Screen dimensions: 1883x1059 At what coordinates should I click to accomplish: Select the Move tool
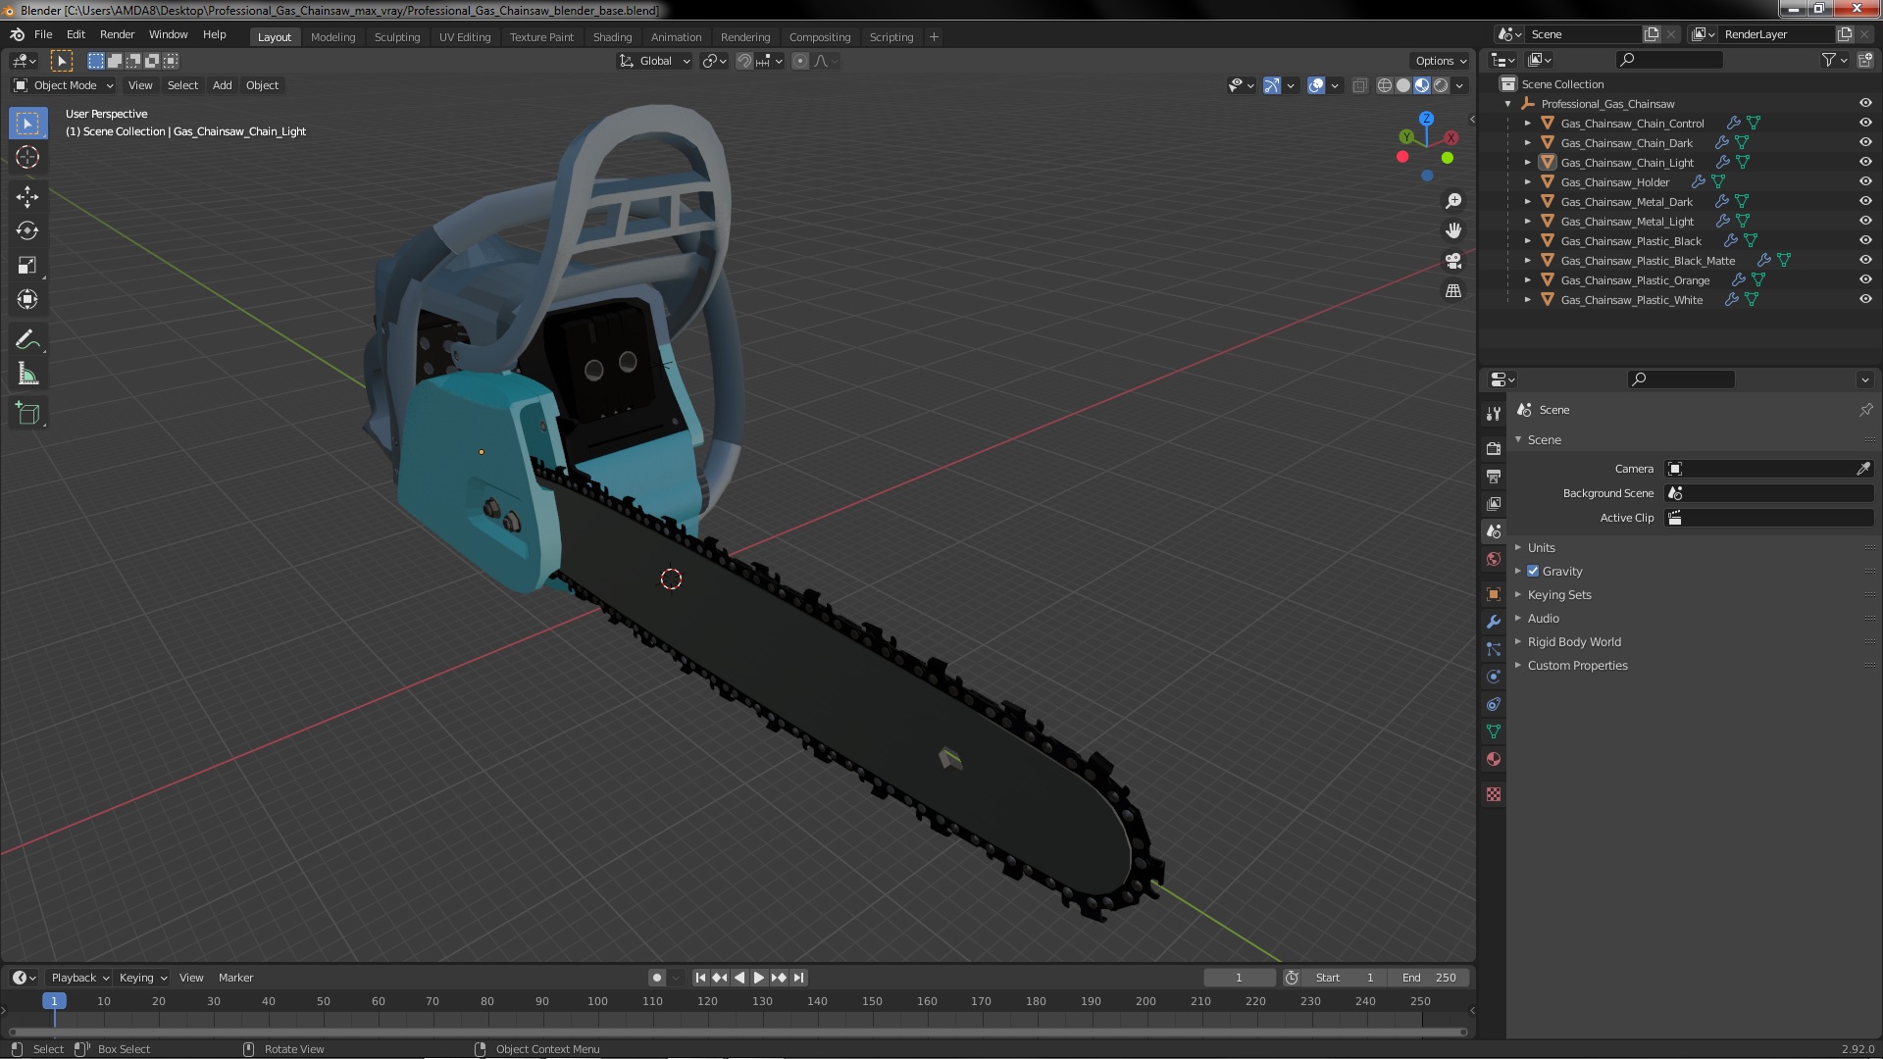pos(27,197)
